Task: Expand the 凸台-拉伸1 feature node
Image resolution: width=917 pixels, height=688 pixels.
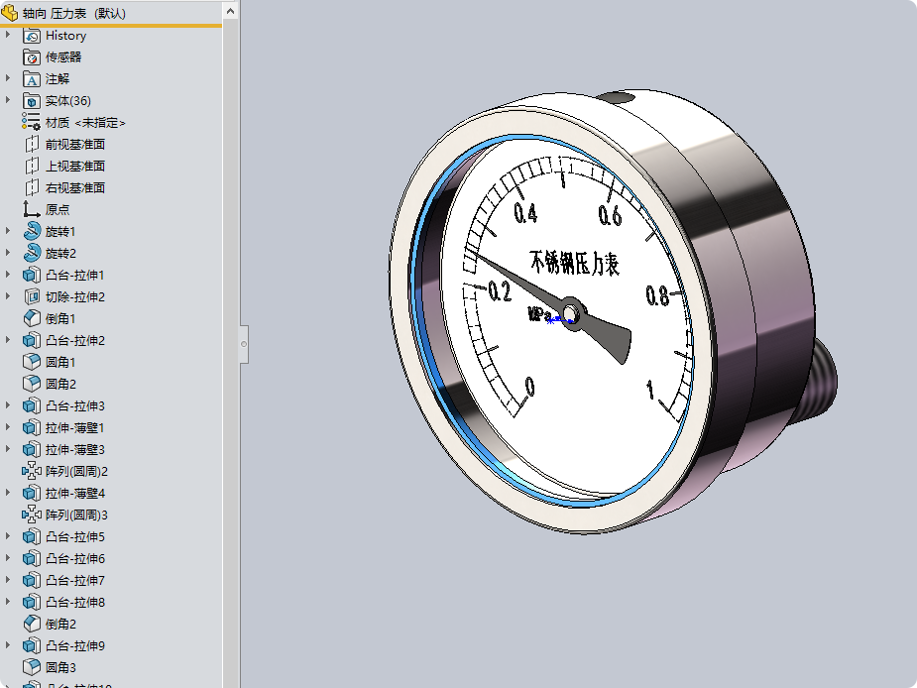Action: 8,275
